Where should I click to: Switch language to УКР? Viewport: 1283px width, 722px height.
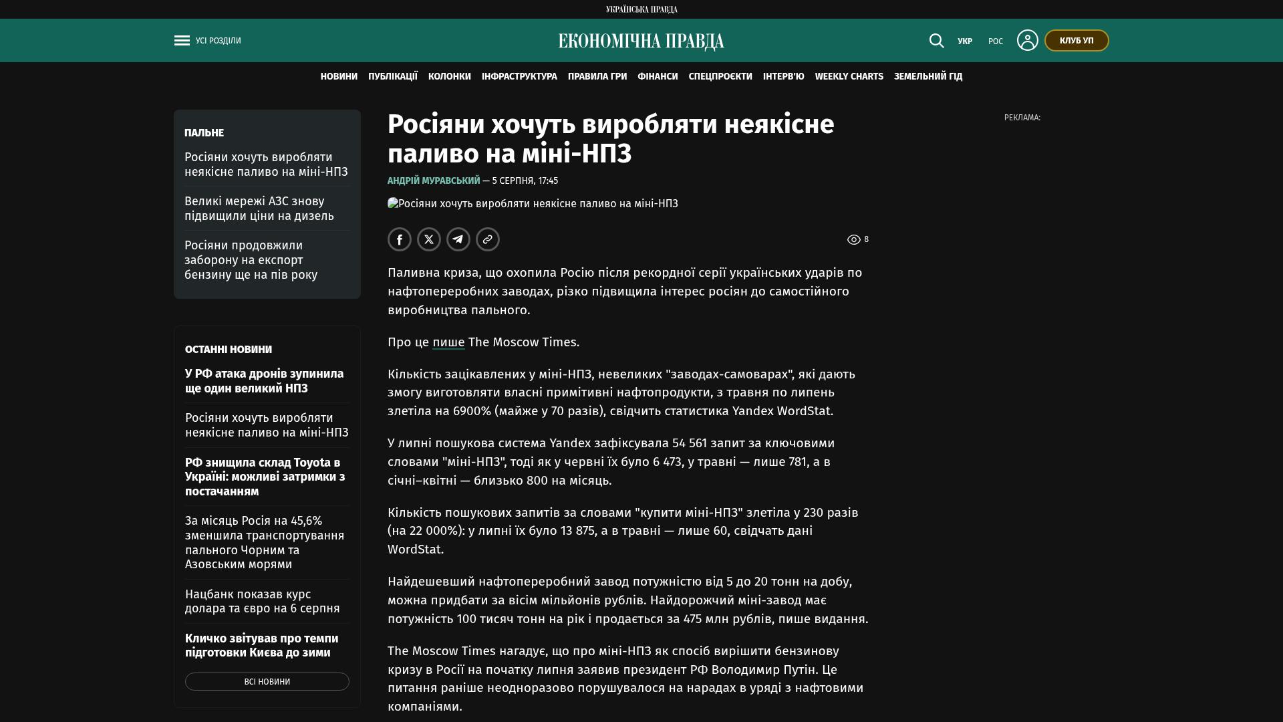pos(965,41)
